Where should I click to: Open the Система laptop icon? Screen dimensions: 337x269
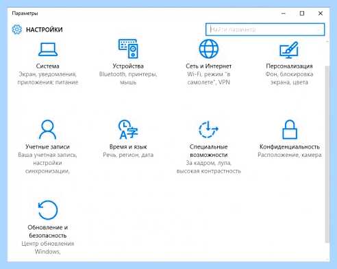pyautogui.click(x=48, y=49)
